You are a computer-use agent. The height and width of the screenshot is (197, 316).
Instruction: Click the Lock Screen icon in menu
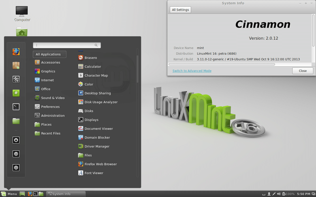click(x=16, y=140)
